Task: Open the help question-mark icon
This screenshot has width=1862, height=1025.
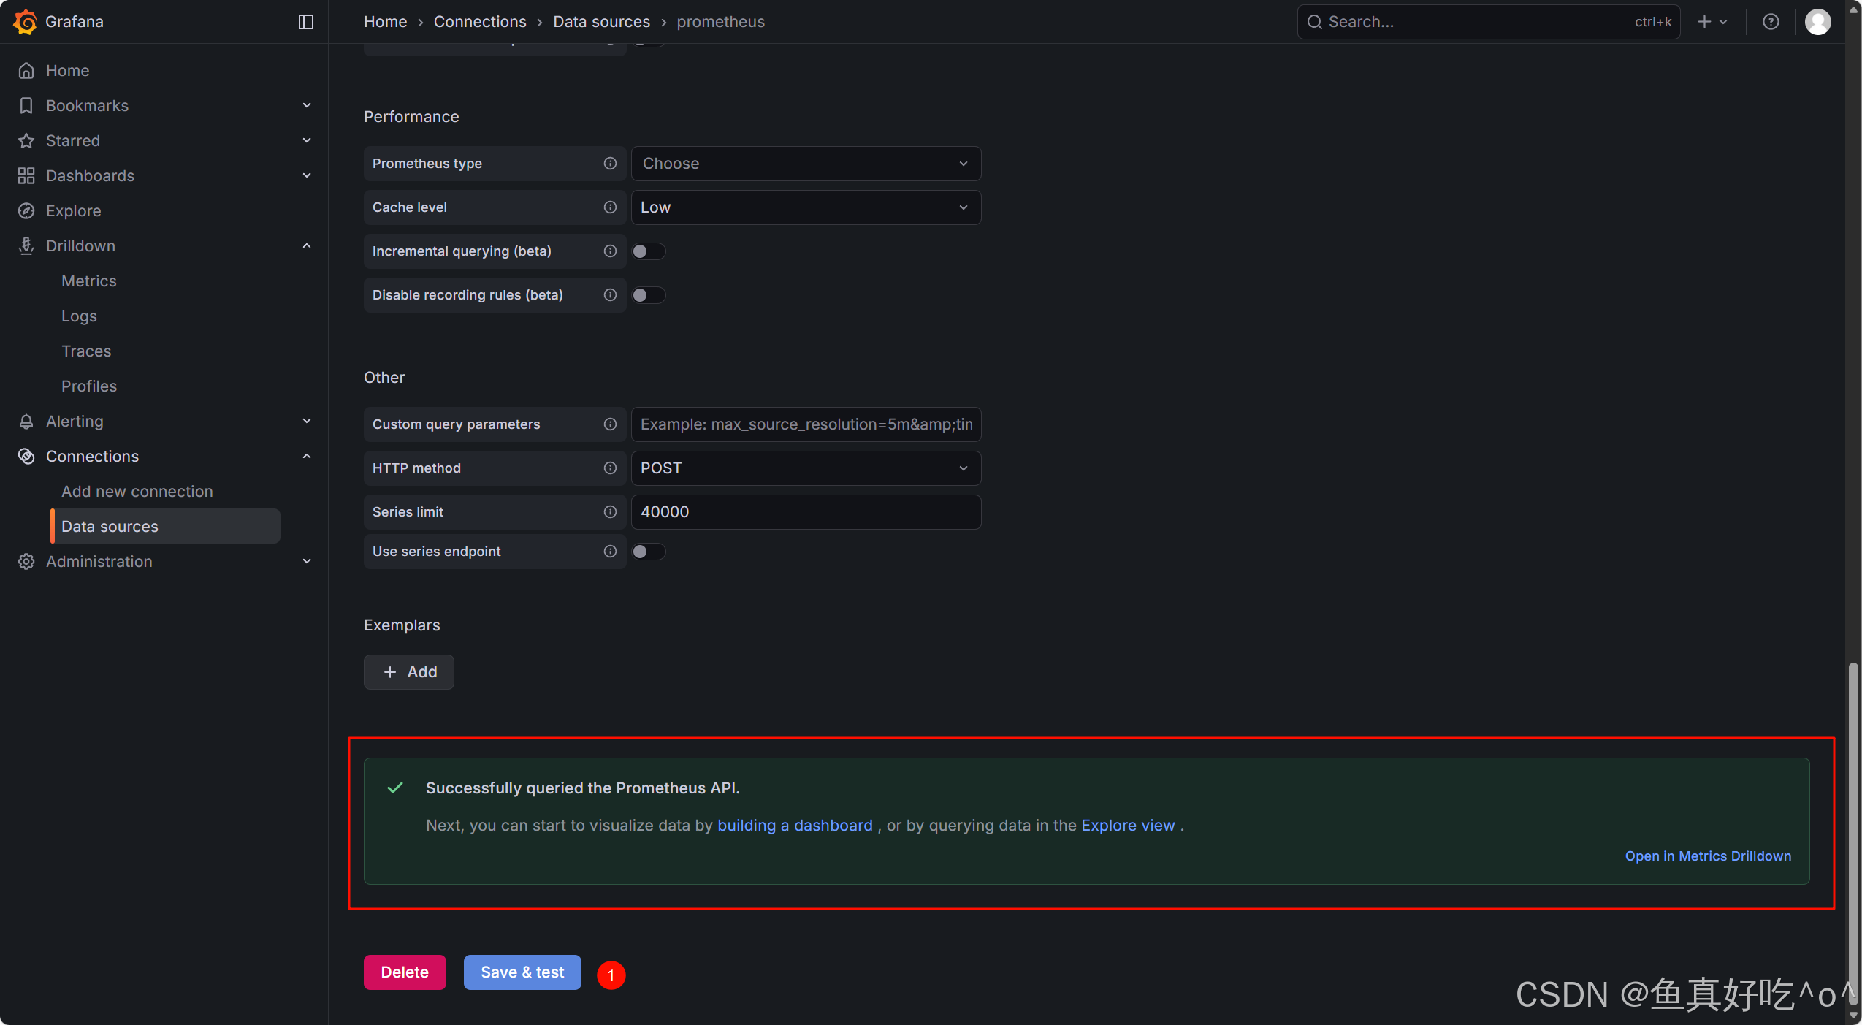Action: [1770, 22]
